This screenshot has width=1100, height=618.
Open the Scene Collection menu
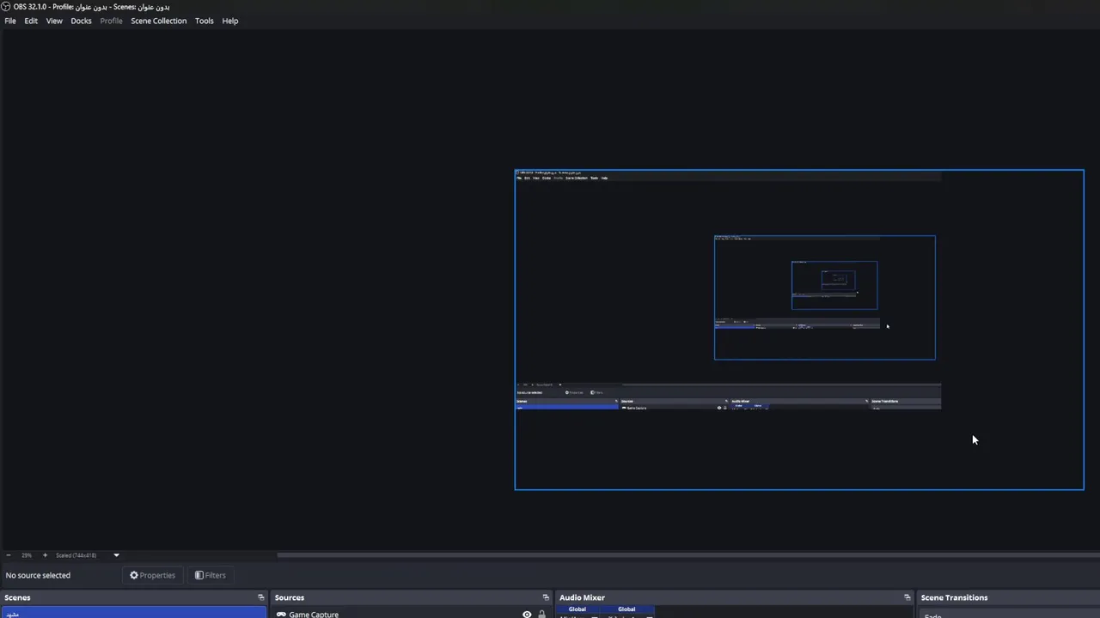(158, 21)
